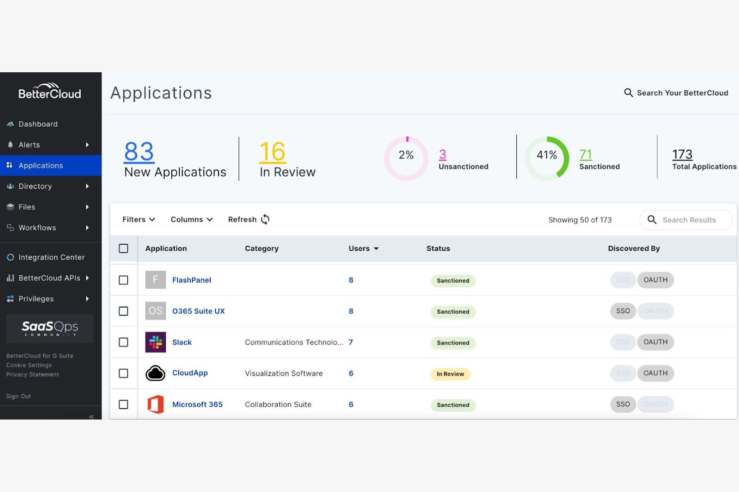The width and height of the screenshot is (739, 492).
Task: Click the 41% Sanctioned donut chart
Action: (547, 159)
